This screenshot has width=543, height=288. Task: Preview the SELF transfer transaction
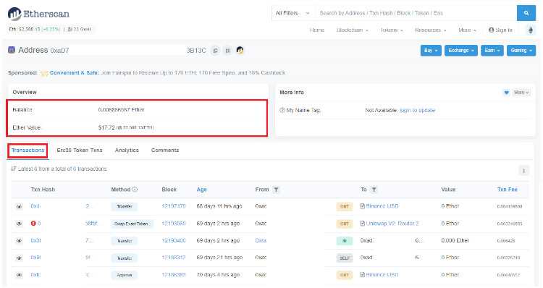19,258
